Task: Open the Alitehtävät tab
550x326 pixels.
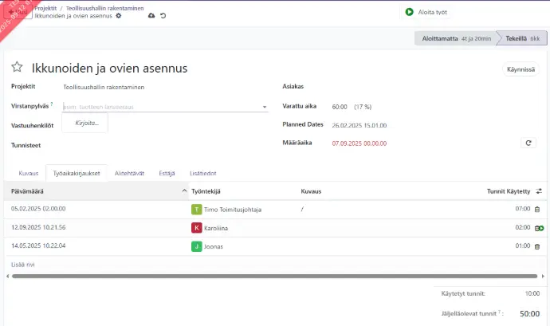Action: point(129,173)
